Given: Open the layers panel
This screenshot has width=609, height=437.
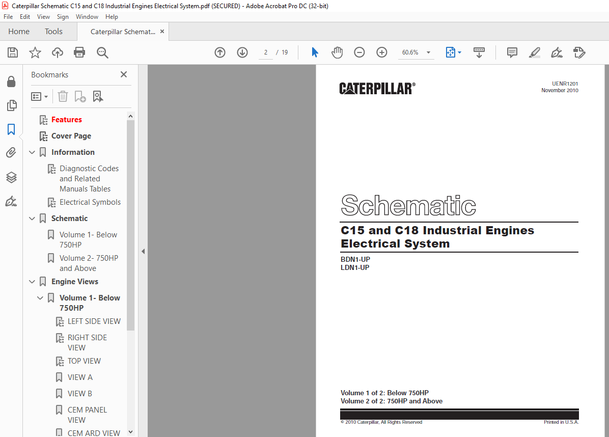Looking at the screenshot, I should tap(11, 177).
